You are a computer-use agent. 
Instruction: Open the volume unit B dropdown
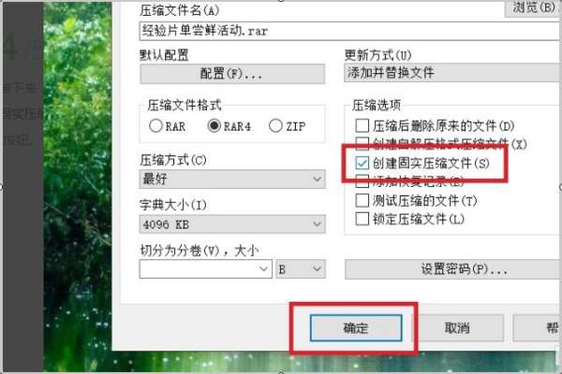301,268
